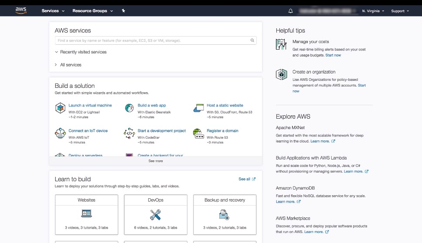Viewport: 422px width, 243px height.
Task: Click the search magnifier icon in service search
Action: [x=252, y=40]
